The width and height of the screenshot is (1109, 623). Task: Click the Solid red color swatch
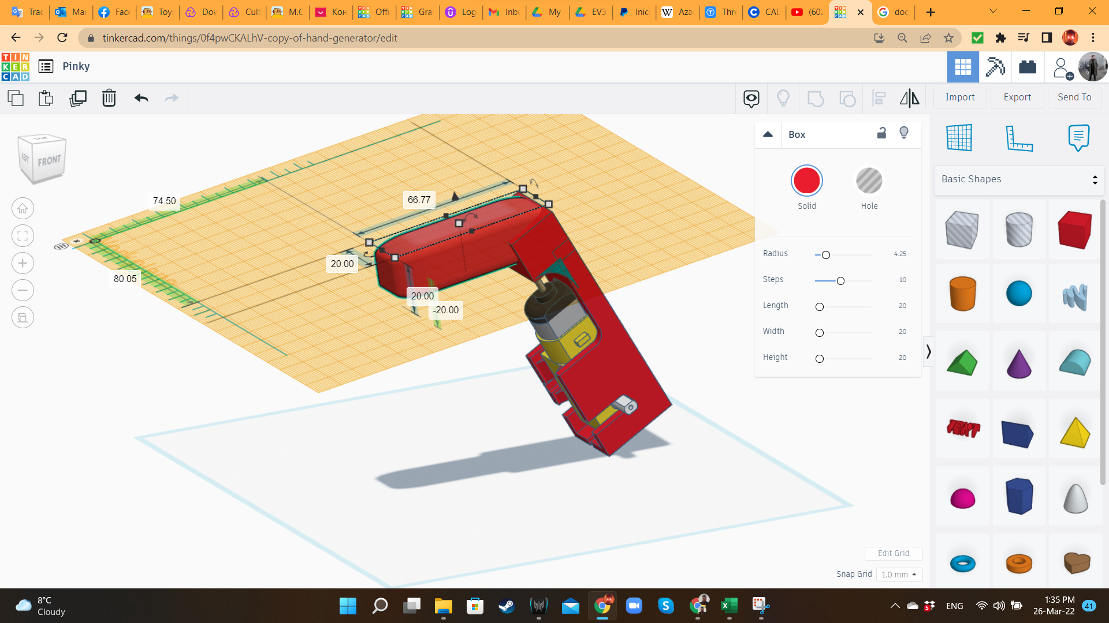(806, 181)
